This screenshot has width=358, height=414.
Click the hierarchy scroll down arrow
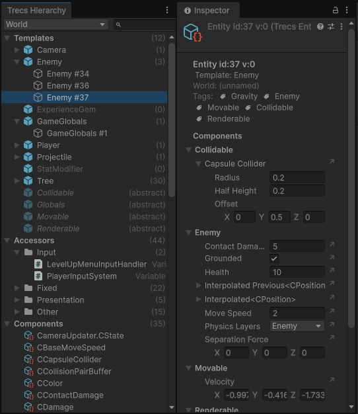click(172, 407)
